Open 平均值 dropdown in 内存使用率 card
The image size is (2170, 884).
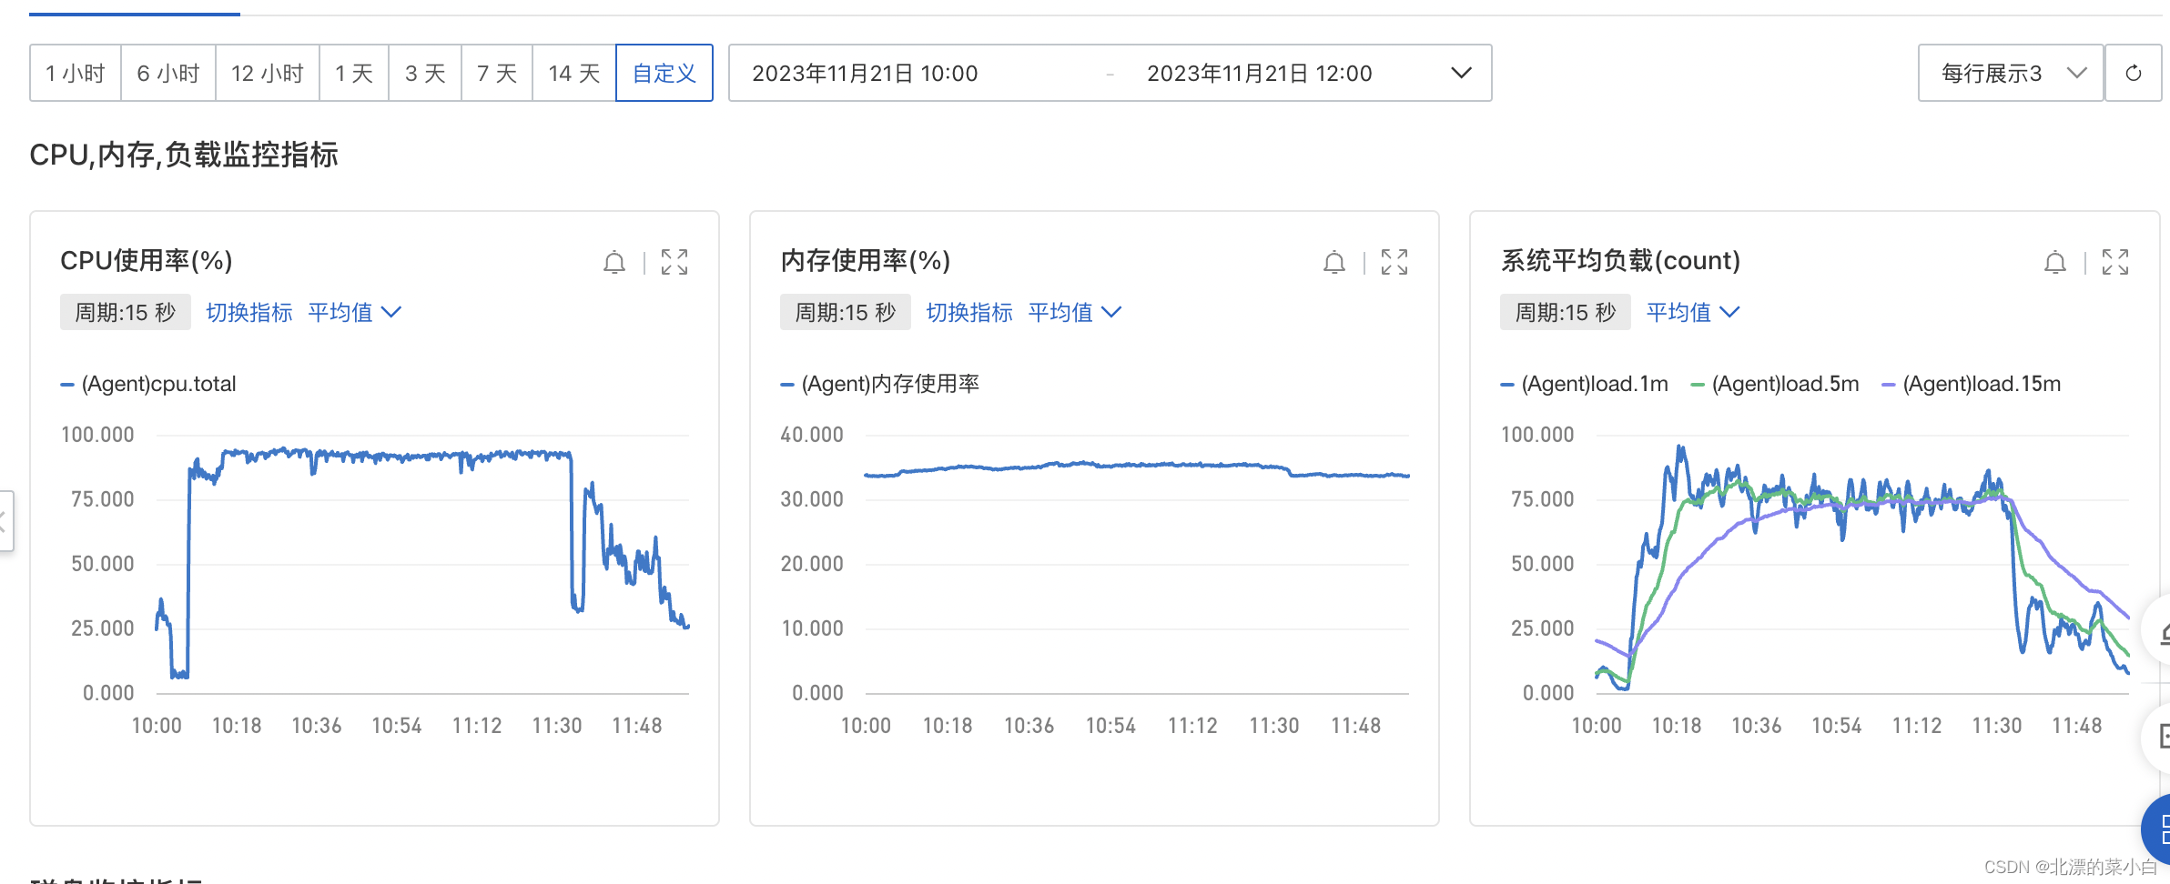point(1074,312)
